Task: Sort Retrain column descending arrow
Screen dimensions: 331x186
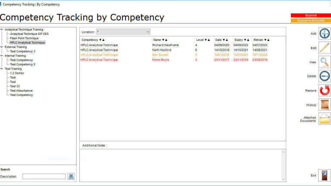Action: (x=265, y=40)
